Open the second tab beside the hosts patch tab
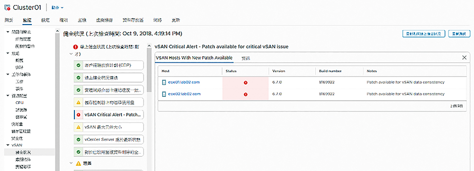Image resolution: width=474 pixels, height=171 pixels. click(246, 58)
